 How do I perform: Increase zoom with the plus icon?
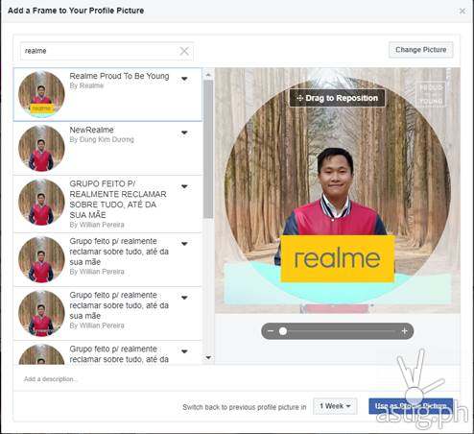point(404,331)
